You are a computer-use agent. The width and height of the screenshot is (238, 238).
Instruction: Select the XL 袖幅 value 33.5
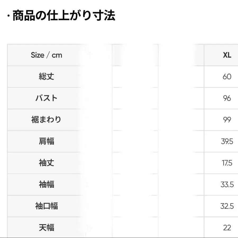[227, 184]
